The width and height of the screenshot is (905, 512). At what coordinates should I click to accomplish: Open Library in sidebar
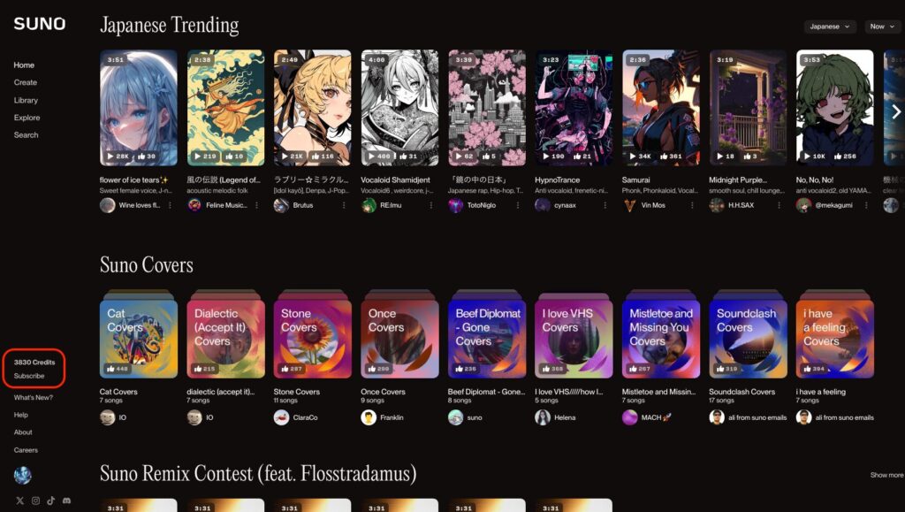(x=26, y=100)
